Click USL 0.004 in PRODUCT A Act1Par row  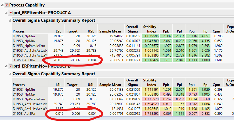[92, 60]
